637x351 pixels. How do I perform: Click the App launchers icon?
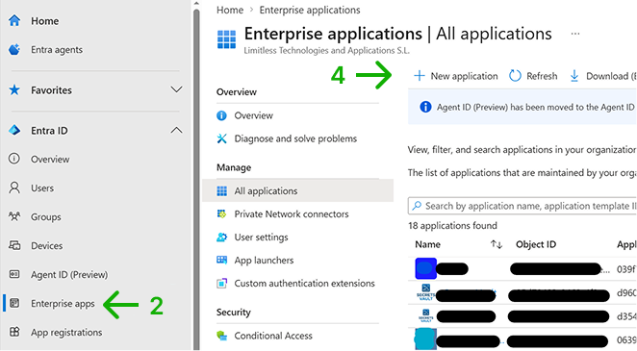(x=222, y=260)
